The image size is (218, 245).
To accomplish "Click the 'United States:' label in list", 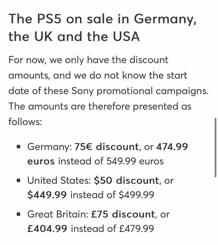I will [x=59, y=180].
